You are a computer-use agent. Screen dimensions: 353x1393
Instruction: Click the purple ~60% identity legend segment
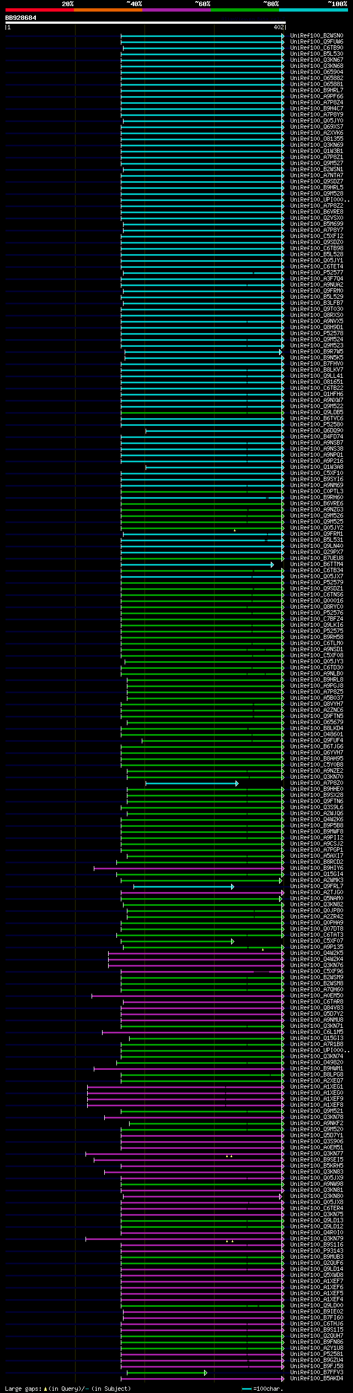[176, 10]
